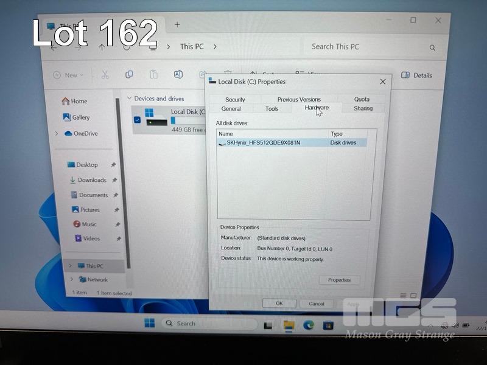487x365 pixels.
Task: Switch to the Security tab
Action: tap(235, 100)
